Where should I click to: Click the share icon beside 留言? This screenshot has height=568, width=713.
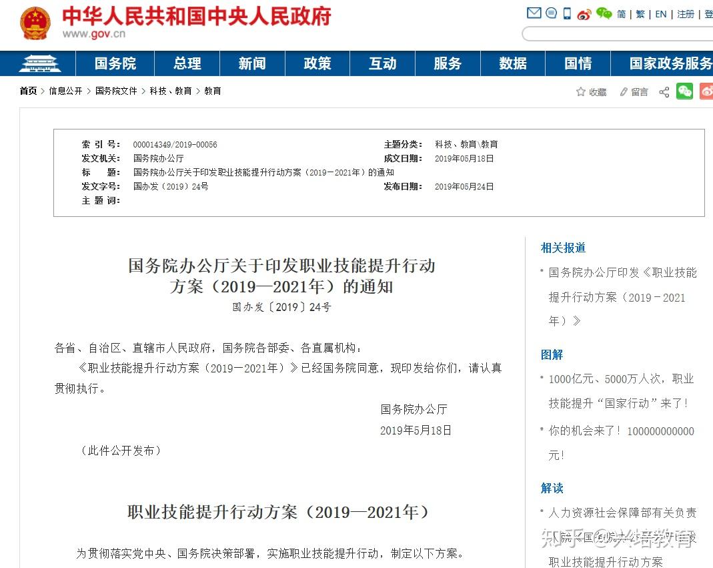point(664,92)
